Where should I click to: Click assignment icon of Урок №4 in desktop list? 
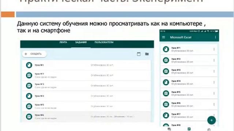coord(29,96)
